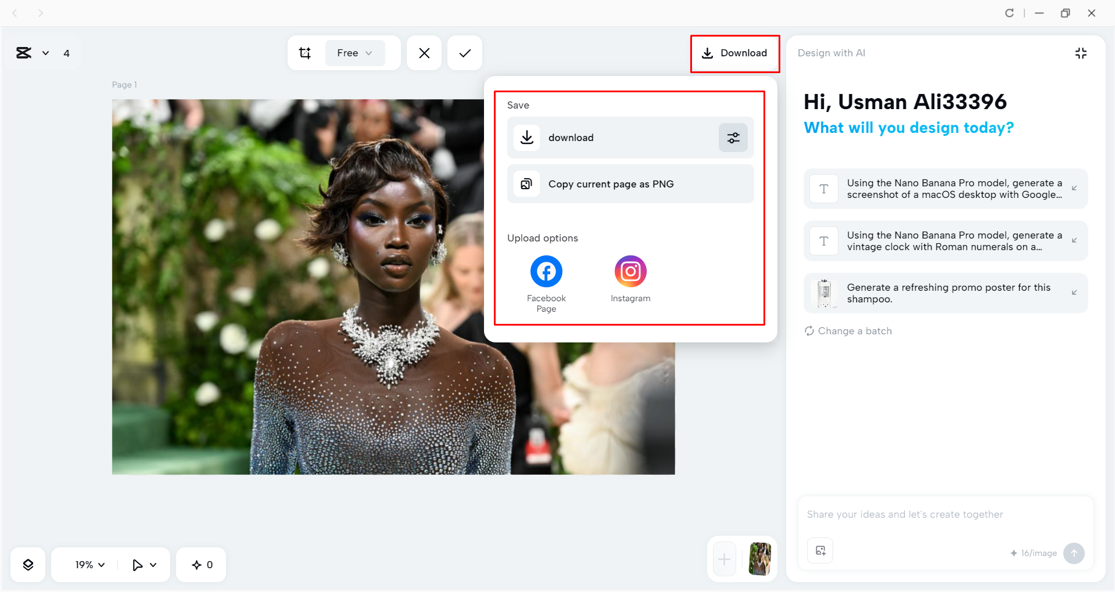
Task: Add a new page with plus button
Action: click(x=725, y=559)
